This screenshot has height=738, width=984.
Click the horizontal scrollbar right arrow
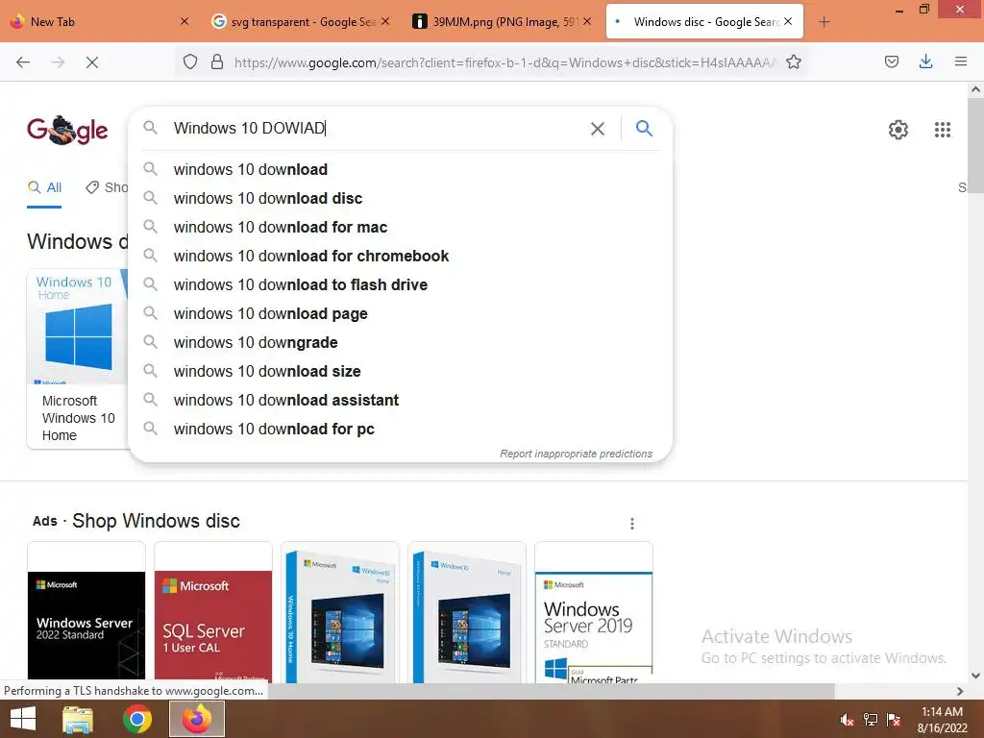coord(960,691)
